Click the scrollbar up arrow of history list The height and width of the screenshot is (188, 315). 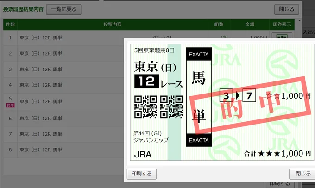(300, 21)
